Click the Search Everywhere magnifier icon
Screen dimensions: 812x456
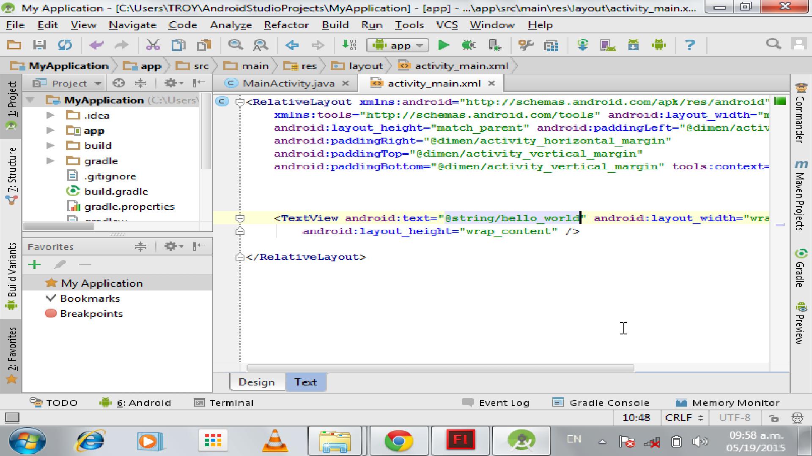coord(774,44)
